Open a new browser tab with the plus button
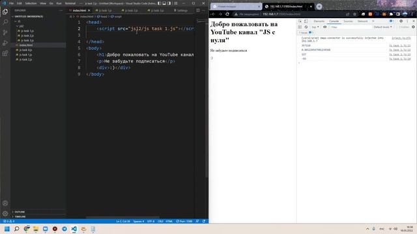Screen dimensions: 417x234 point(319,6)
